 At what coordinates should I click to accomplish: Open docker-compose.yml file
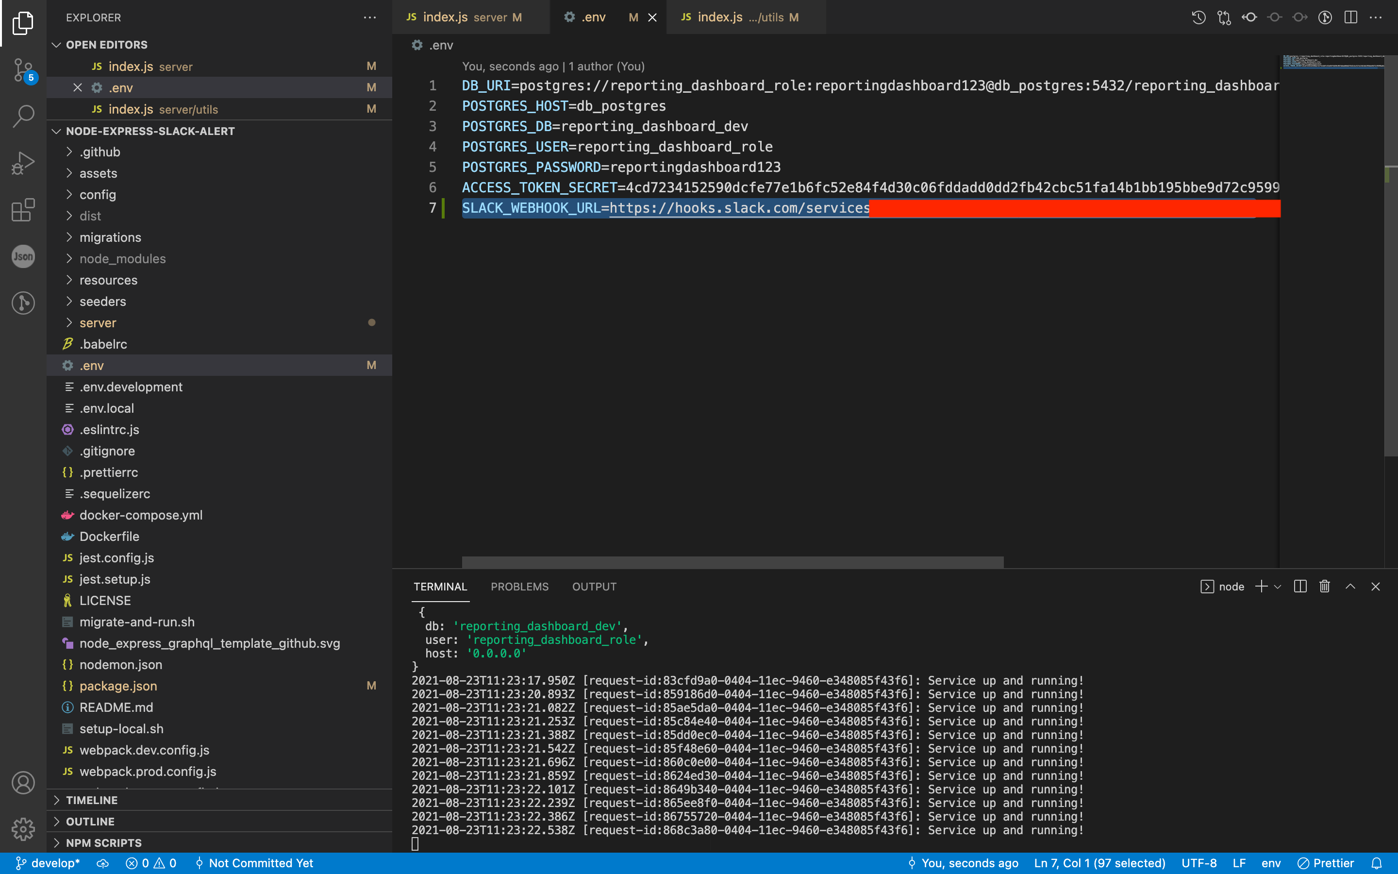[x=219, y=515]
